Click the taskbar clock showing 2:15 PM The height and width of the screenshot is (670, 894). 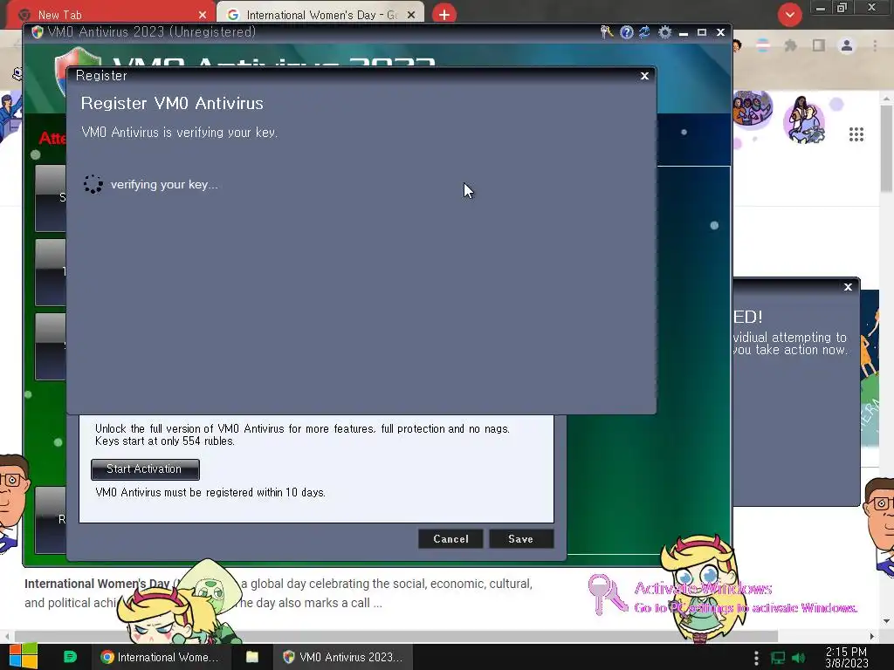coord(846,658)
